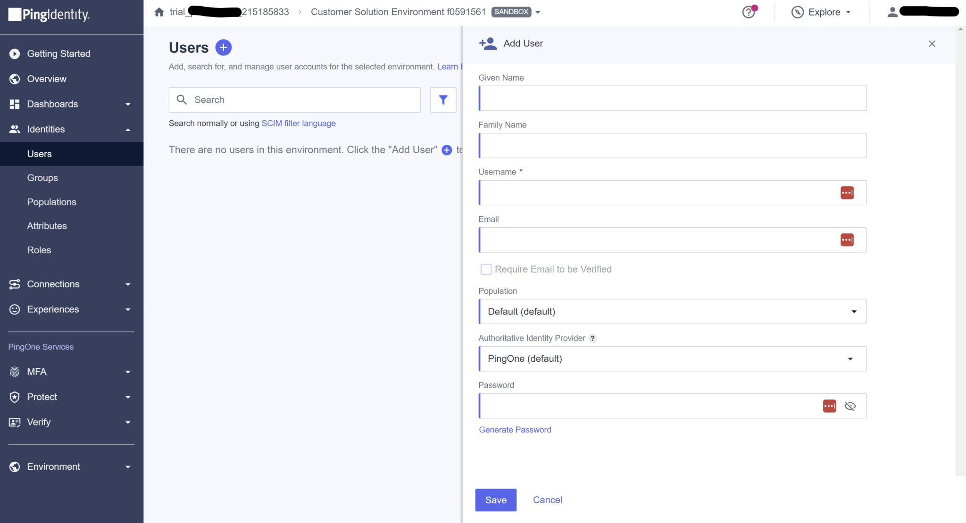Save the new user
The image size is (966, 523).
[x=495, y=499]
